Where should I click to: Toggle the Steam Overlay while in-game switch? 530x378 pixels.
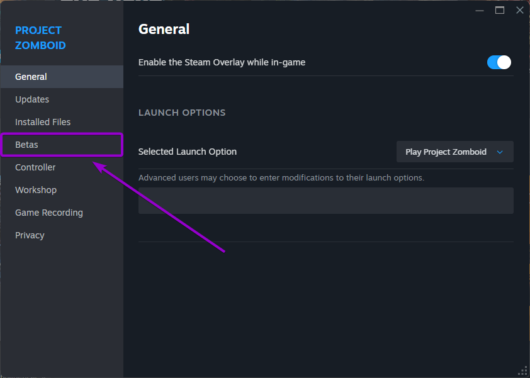click(x=499, y=62)
